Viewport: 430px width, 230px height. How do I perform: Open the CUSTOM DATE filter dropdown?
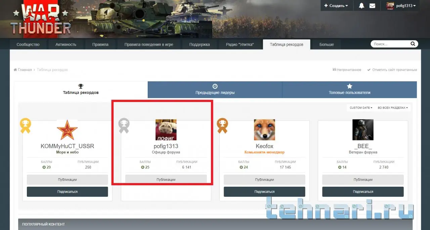point(361,108)
